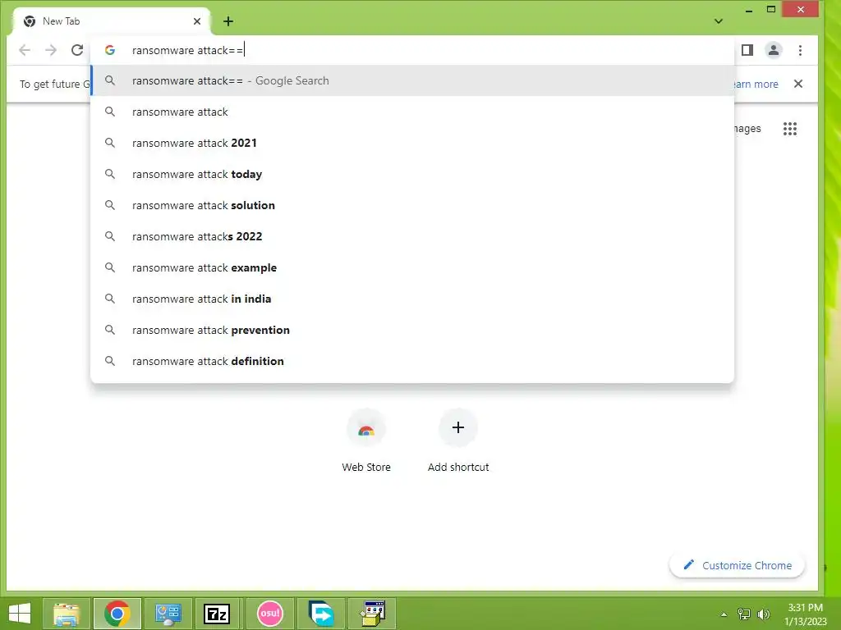Open the Chrome side panel icon
841x630 pixels.
[747, 50]
